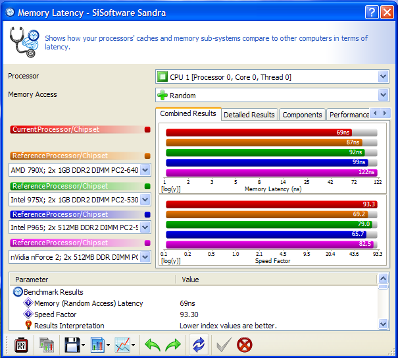
Task: Expand the Intel 975X reference dropdown
Action: tap(145, 200)
